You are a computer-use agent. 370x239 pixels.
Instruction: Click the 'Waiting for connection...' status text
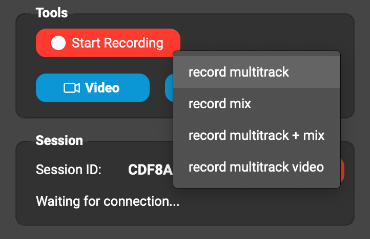click(108, 202)
